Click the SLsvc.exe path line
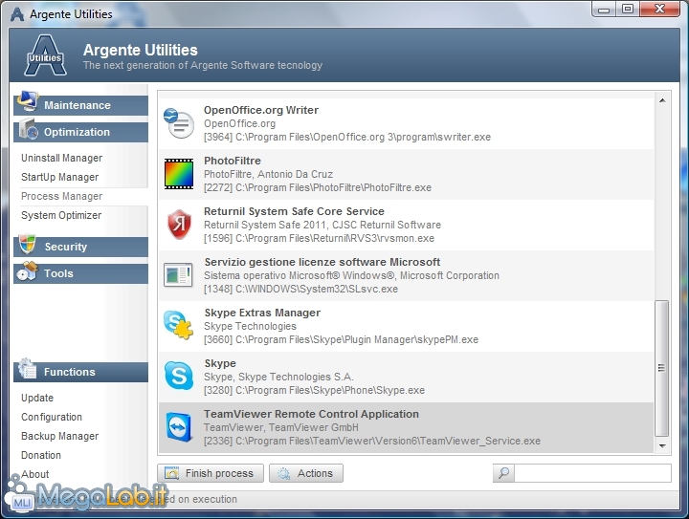689x519 pixels. click(x=301, y=289)
